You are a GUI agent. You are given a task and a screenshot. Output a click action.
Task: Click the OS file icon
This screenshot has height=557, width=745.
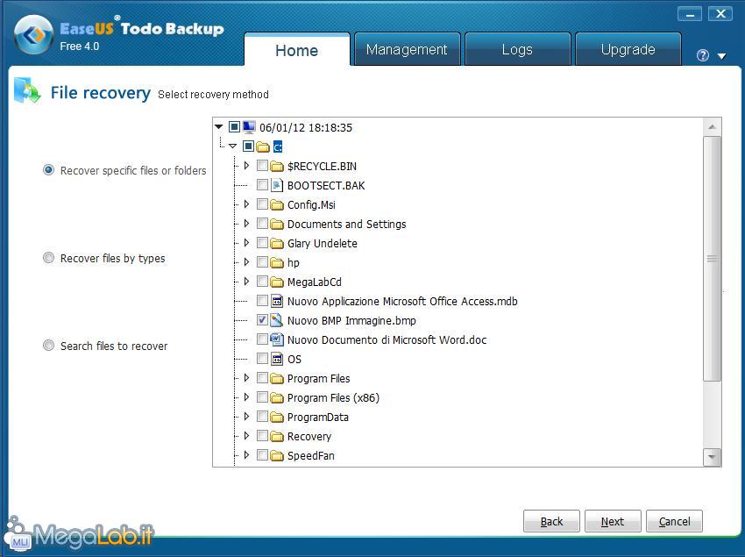click(x=276, y=359)
